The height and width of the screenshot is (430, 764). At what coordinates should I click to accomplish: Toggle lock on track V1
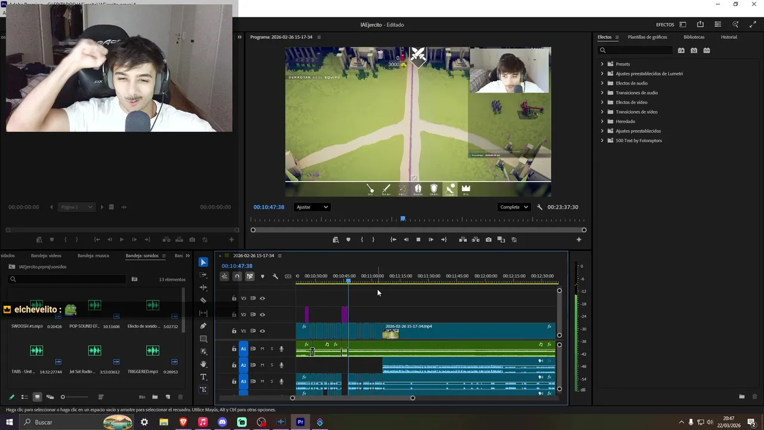234,331
